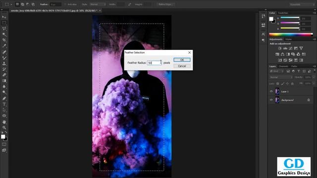317x178 pixels.
Task: Open the layer blend mode dropdown
Action: point(281,77)
